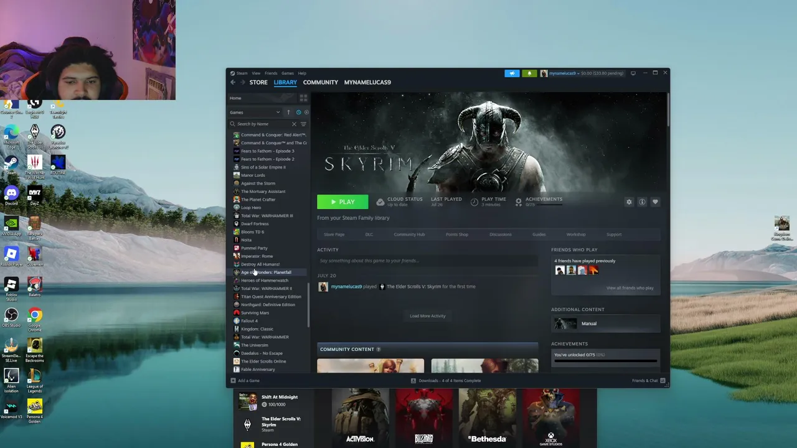Screen dimensions: 797x448
Task: Click the Cloud Status icon
Action: [x=380, y=202]
